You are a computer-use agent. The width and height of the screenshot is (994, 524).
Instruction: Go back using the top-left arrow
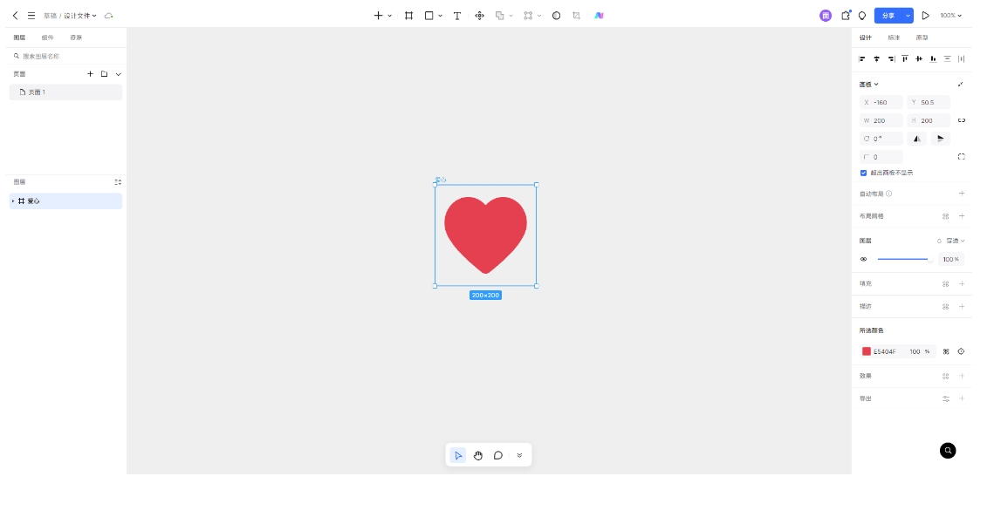[15, 15]
